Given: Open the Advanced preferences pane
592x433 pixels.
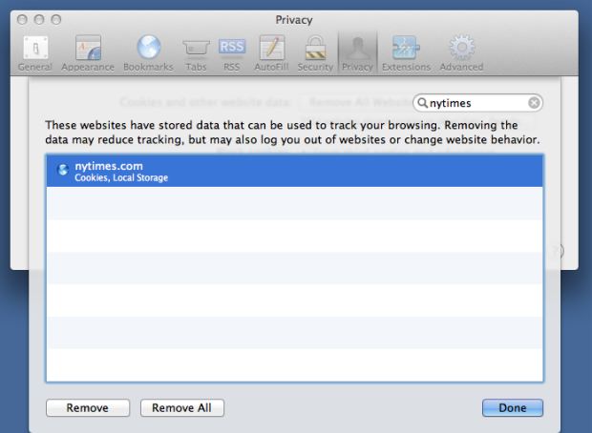Looking at the screenshot, I should click(461, 52).
